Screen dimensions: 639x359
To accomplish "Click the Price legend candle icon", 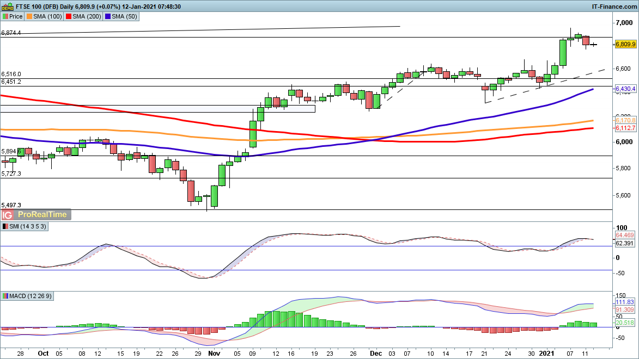I will [x=5, y=16].
